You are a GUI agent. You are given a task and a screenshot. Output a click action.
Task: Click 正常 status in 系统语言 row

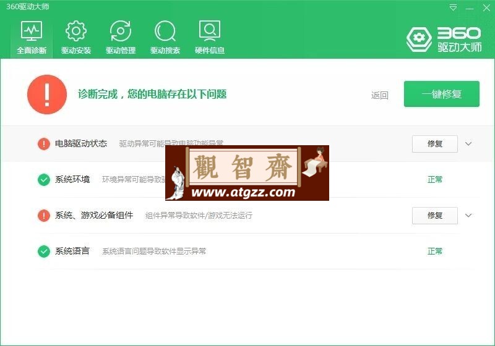click(435, 251)
